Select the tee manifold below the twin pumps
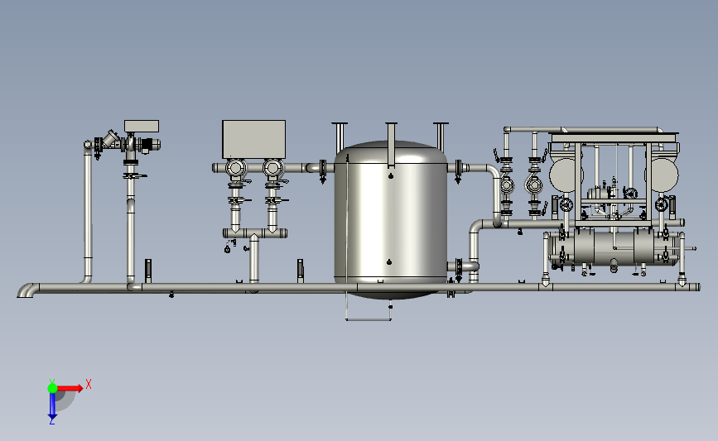The image size is (718, 441). pyautogui.click(x=255, y=234)
